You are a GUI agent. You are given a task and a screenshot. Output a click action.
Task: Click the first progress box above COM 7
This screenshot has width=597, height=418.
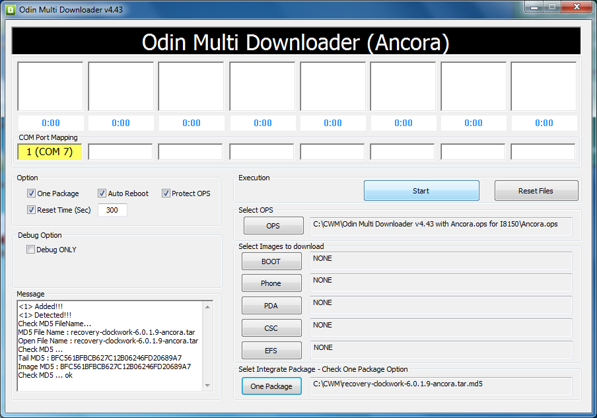point(50,87)
